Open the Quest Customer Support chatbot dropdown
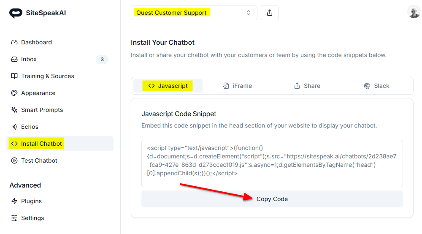The height and width of the screenshot is (234, 422). tap(194, 13)
